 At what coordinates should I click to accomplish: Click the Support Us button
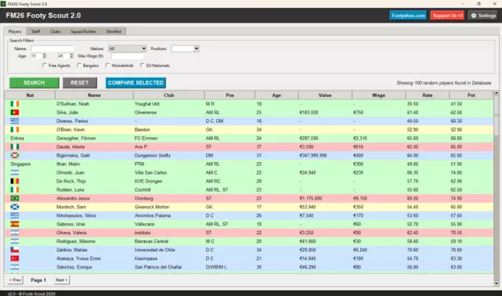point(448,16)
